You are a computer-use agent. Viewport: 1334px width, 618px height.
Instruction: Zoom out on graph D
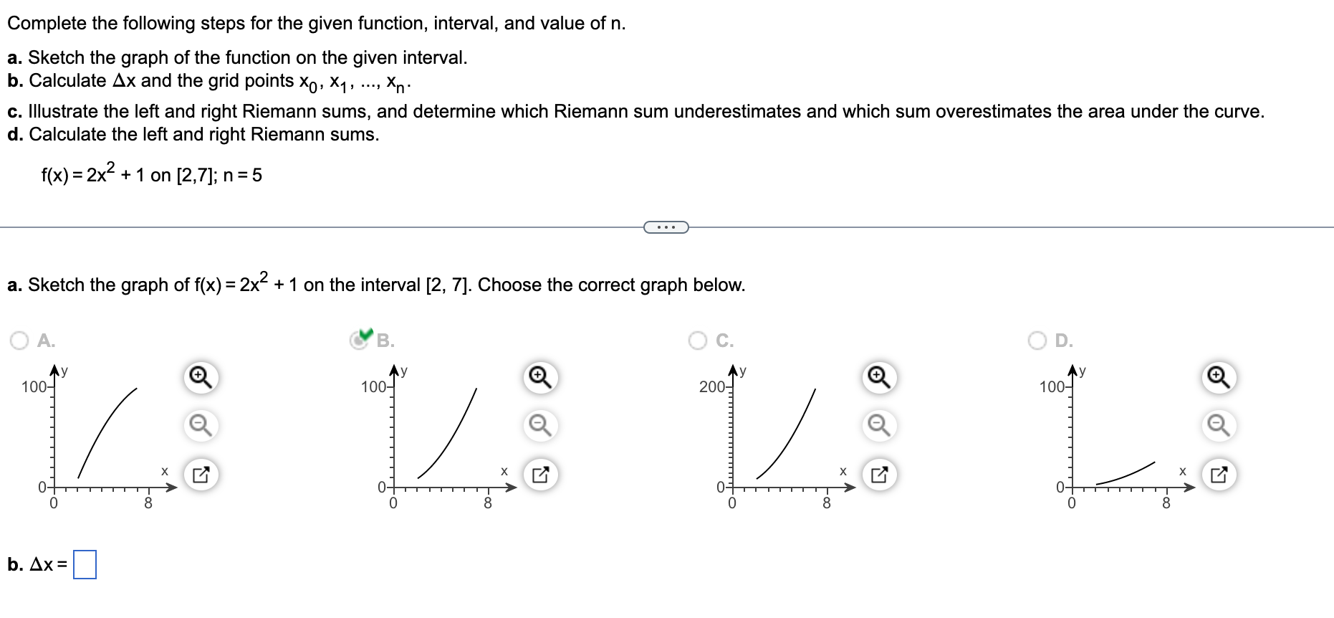[x=1218, y=425]
